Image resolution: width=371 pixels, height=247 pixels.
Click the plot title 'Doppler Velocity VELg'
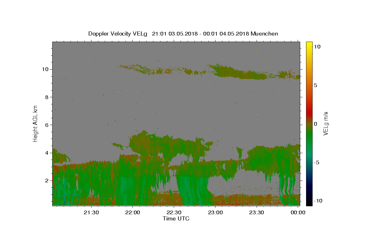tap(118, 34)
